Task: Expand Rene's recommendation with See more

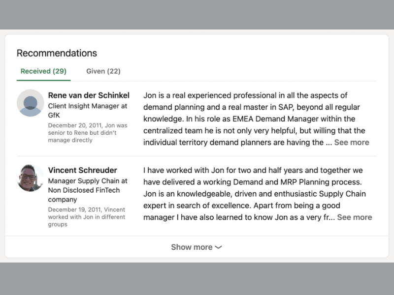Action: 352,143
